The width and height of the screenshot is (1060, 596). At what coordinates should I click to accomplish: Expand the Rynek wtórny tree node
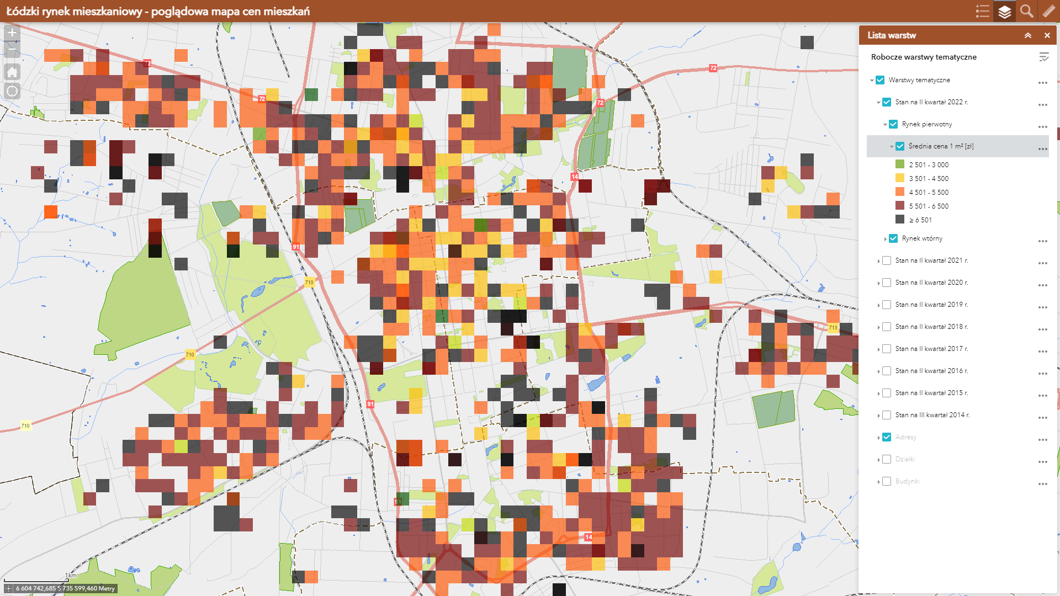(x=885, y=239)
